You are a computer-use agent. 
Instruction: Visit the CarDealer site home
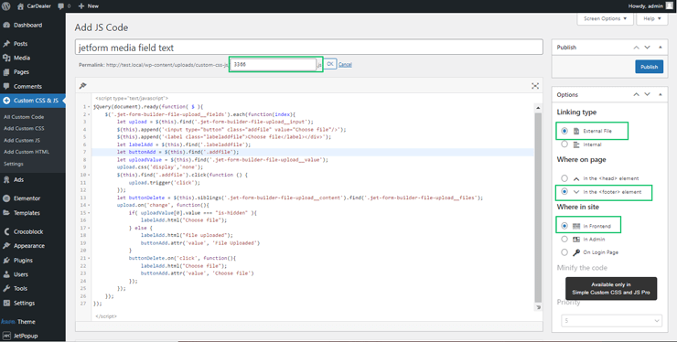34,6
